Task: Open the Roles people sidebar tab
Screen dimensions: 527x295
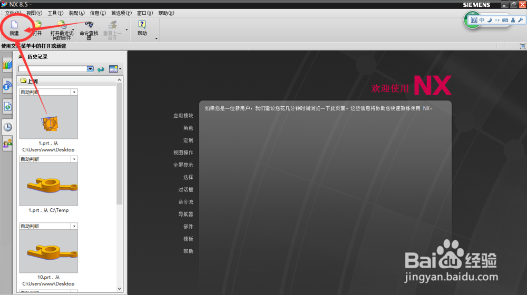Action: click(7, 144)
